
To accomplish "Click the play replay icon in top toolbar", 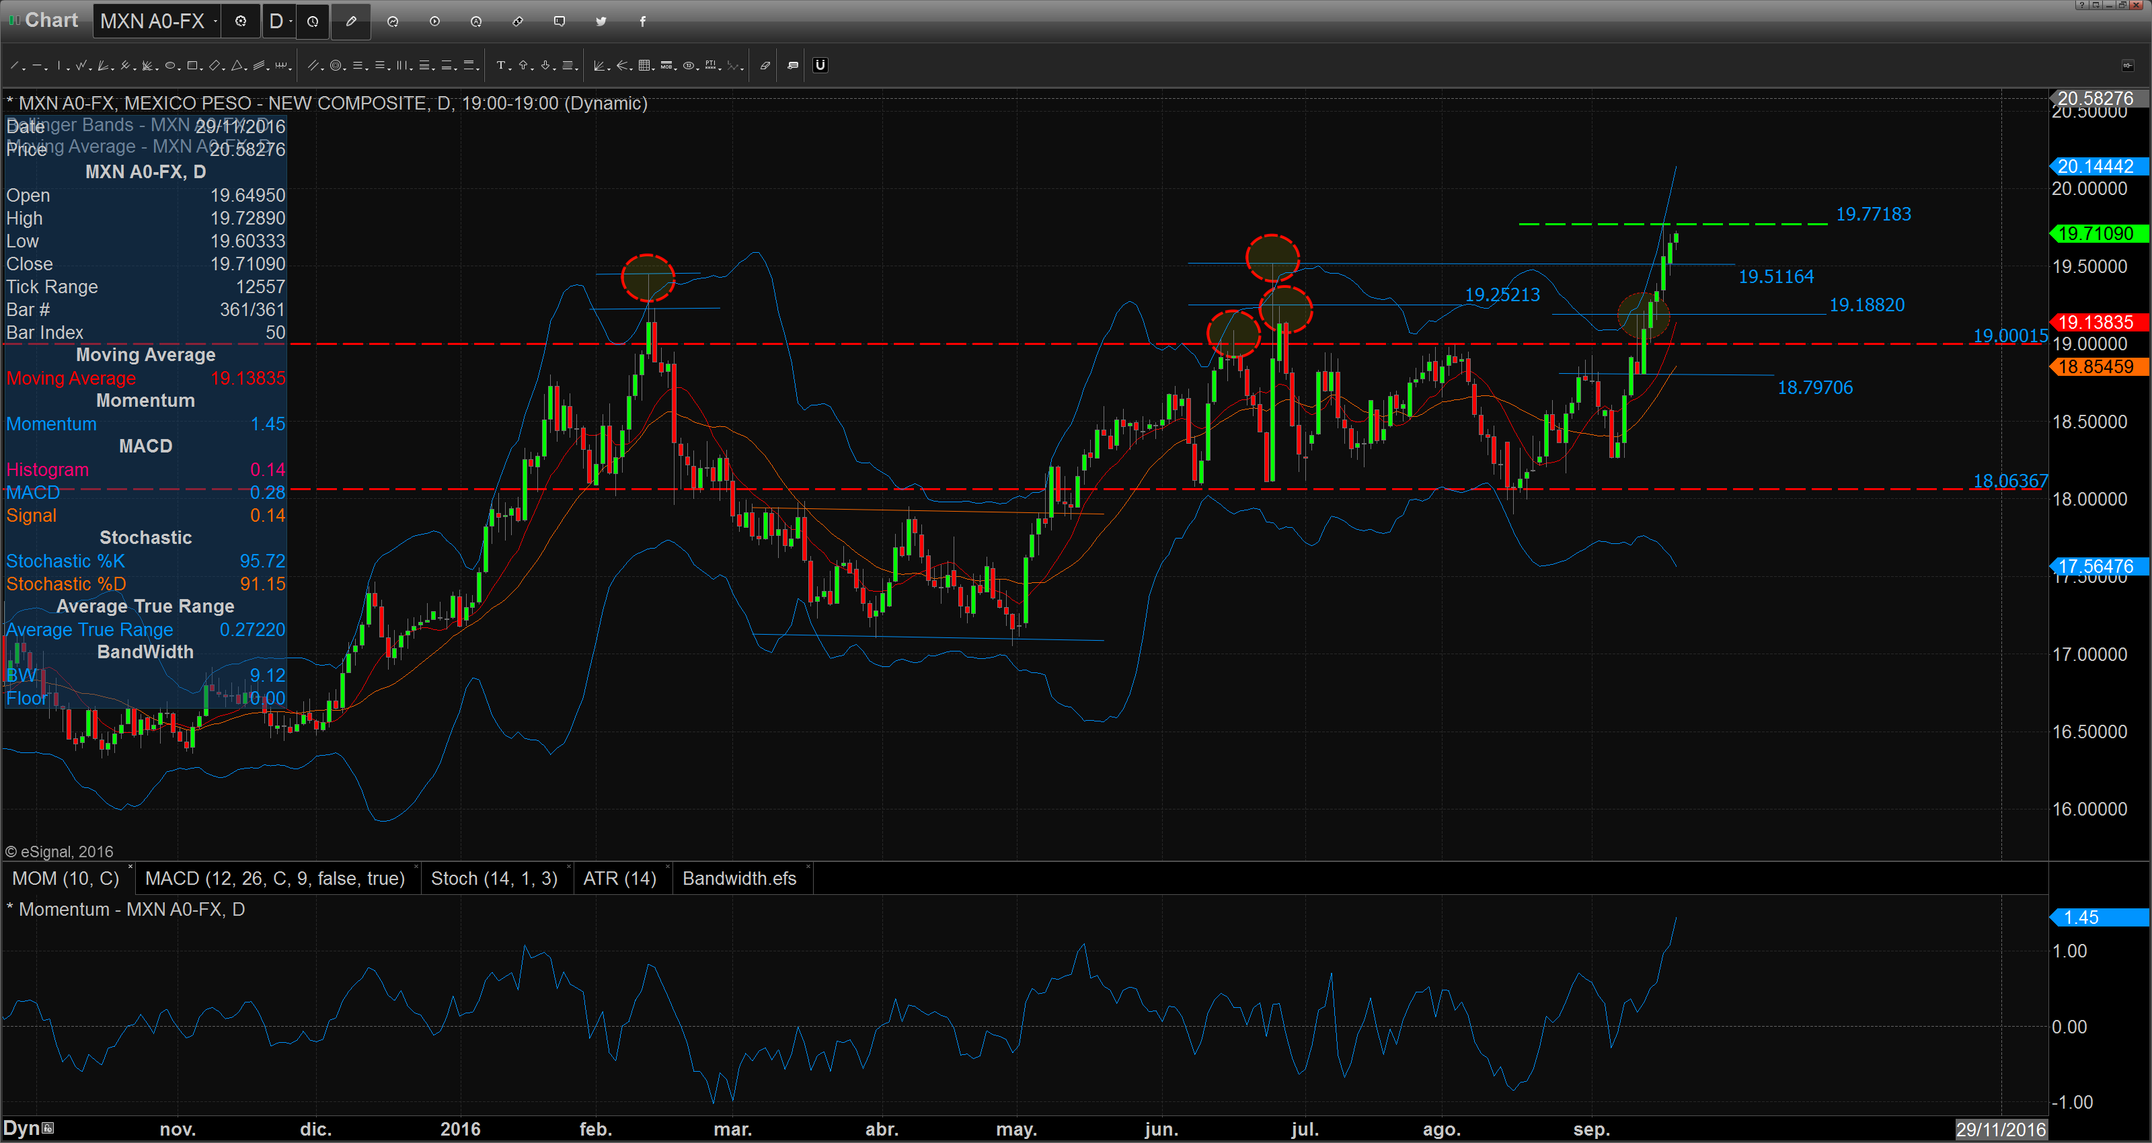I will [434, 22].
